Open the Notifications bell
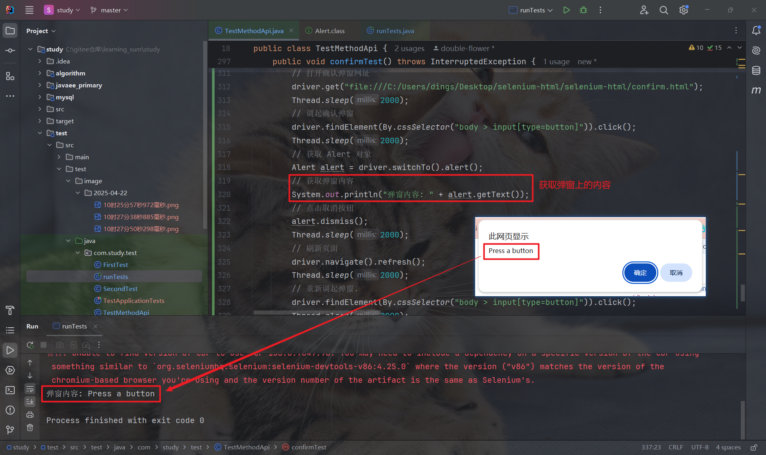Screen dimensions: 766x455 click(756, 30)
